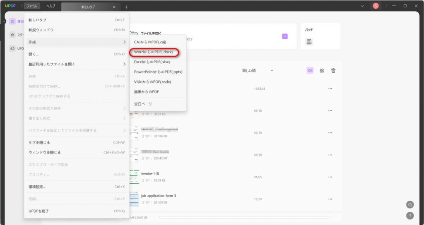Open the Batch tool icon
Screen dimensions: 424x225
tap(309, 42)
